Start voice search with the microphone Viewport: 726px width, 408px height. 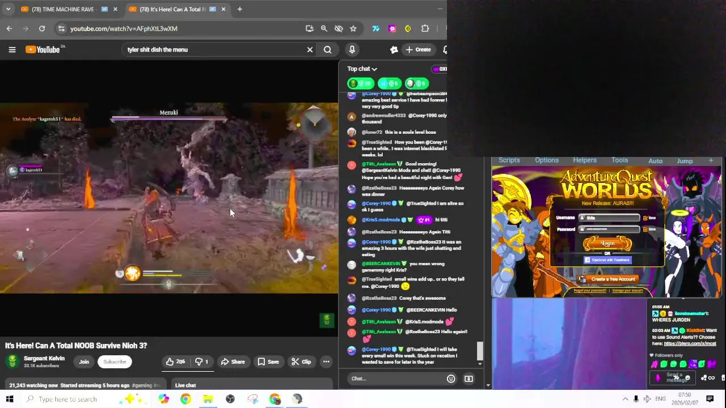tap(352, 50)
